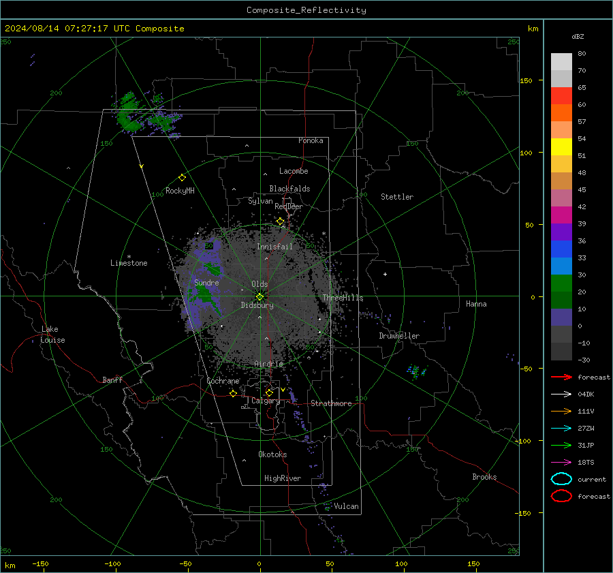Click the Calgary city label
This screenshot has width=613, height=573.
[266, 401]
